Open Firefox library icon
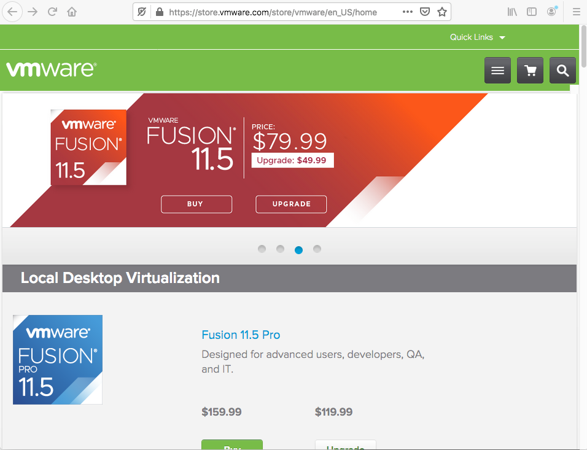This screenshot has width=587, height=450. coord(512,12)
